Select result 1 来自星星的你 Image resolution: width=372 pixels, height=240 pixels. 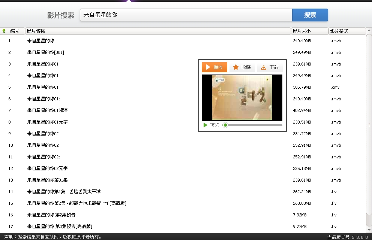(x=41, y=40)
